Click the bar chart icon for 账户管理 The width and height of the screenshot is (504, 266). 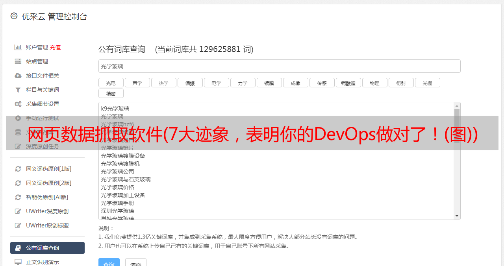18,47
